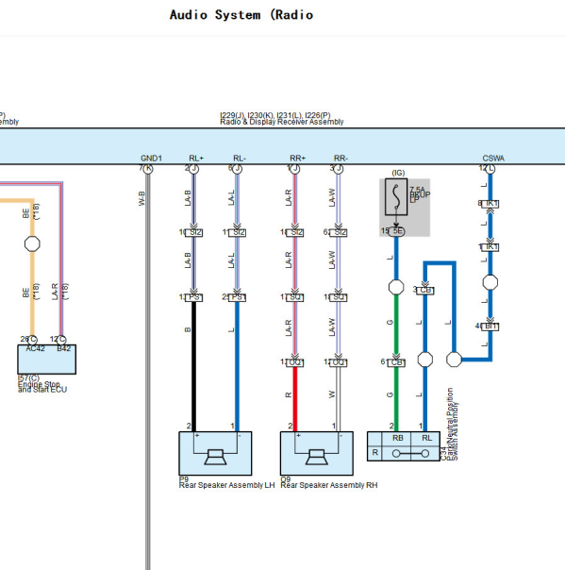Click the hexagon junction between the fuse's blue wire and green wire
The image size is (565, 570).
(x=396, y=287)
